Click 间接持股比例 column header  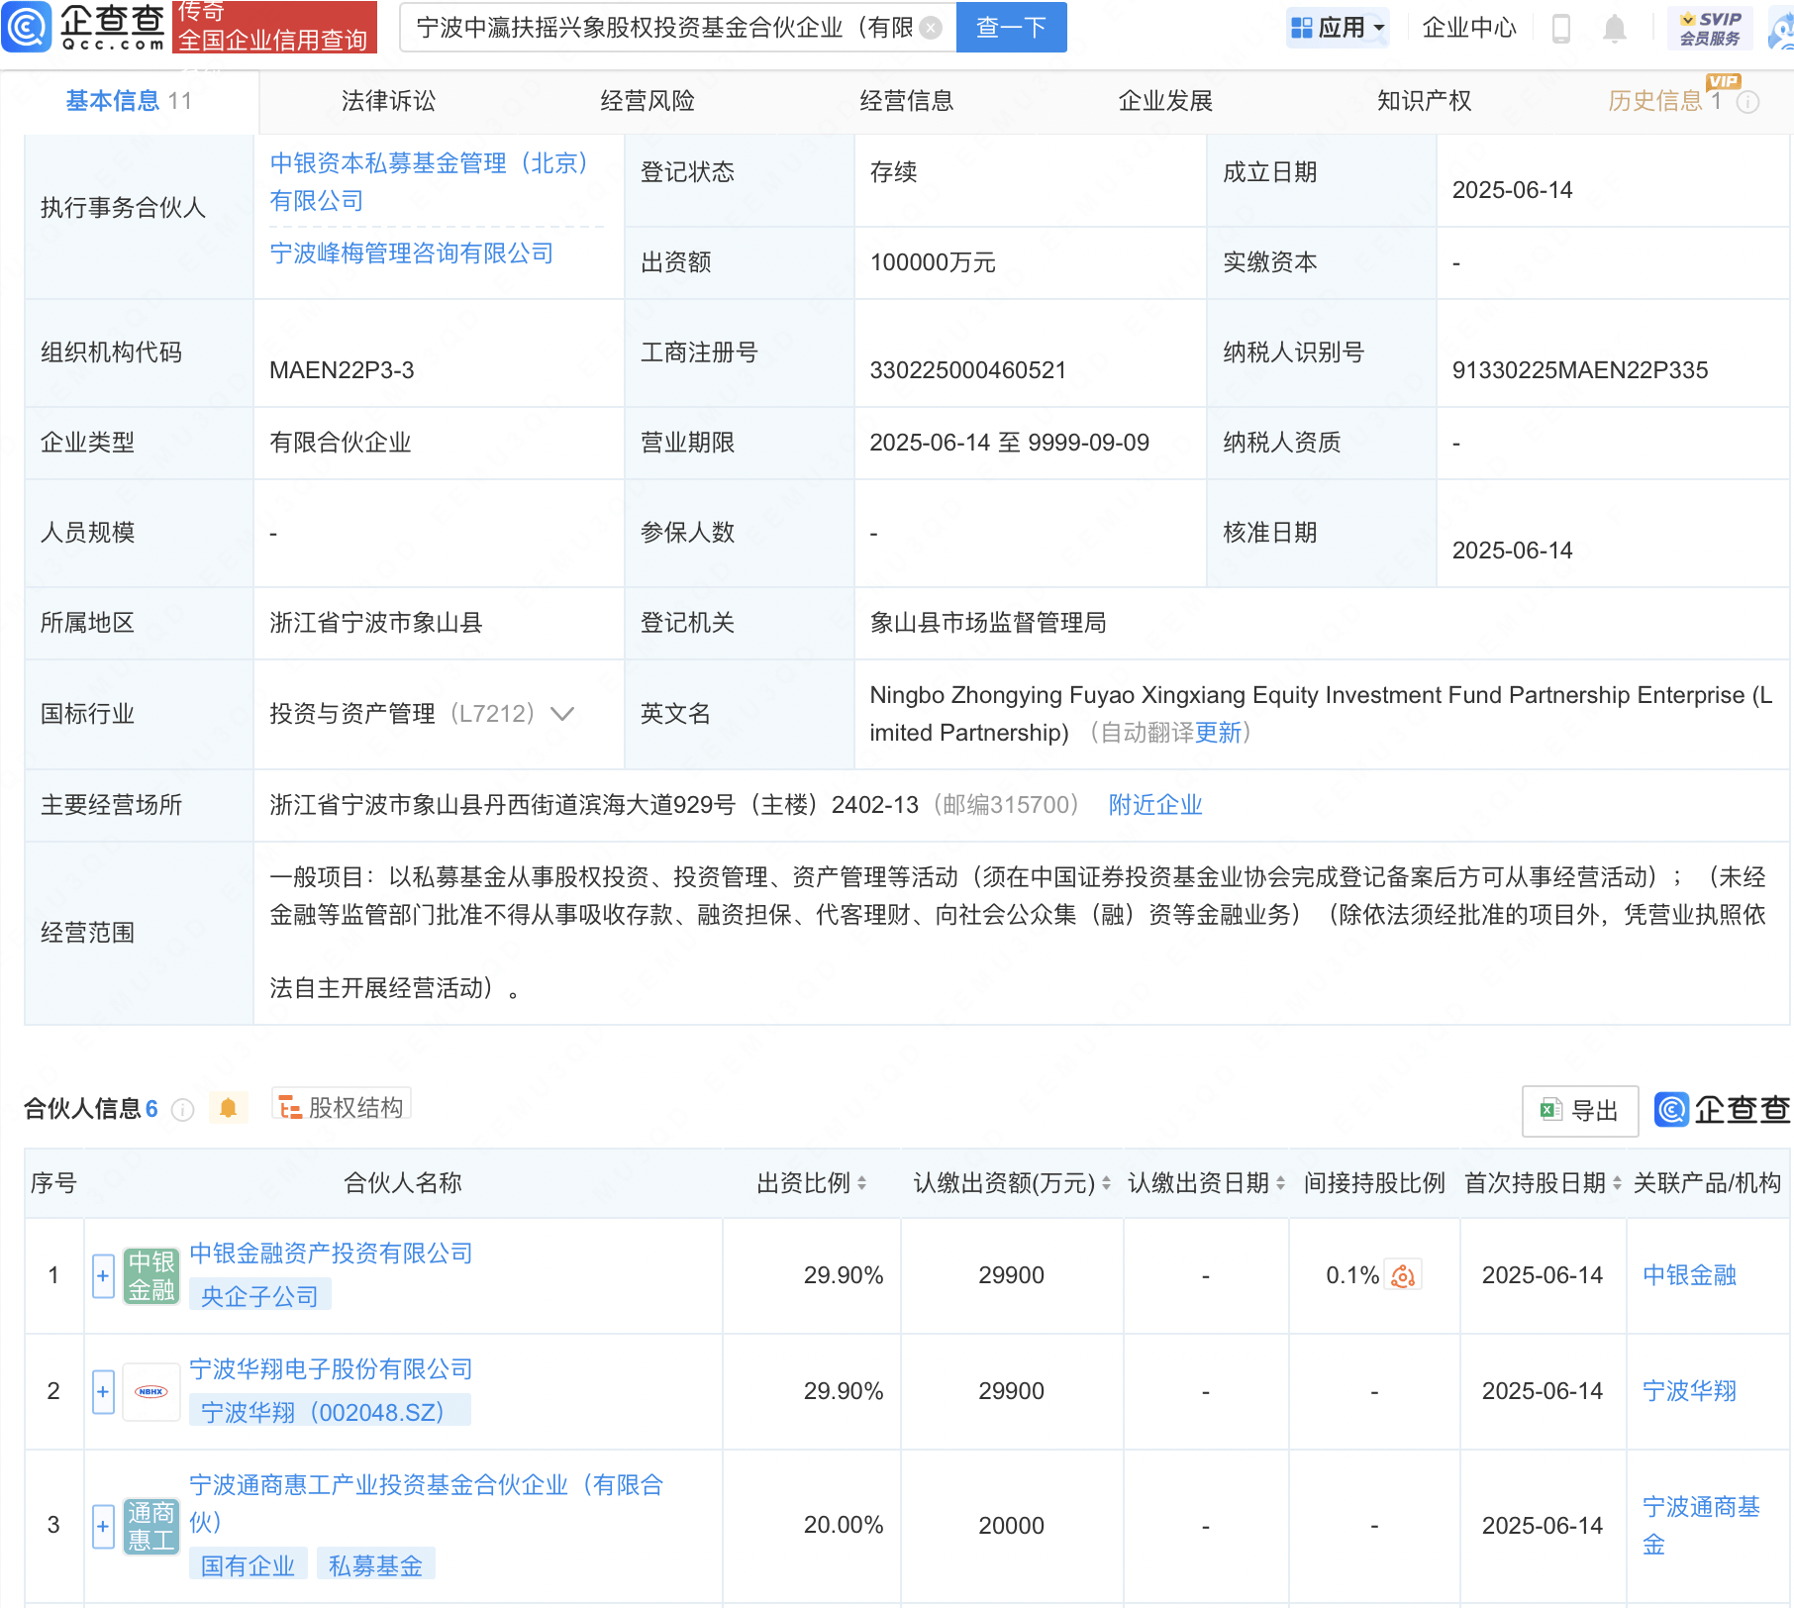[1374, 1183]
